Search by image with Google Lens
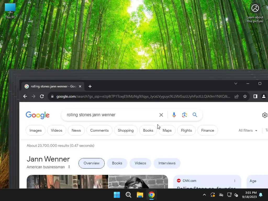The height and width of the screenshot is (201, 268). pyautogui.click(x=185, y=115)
